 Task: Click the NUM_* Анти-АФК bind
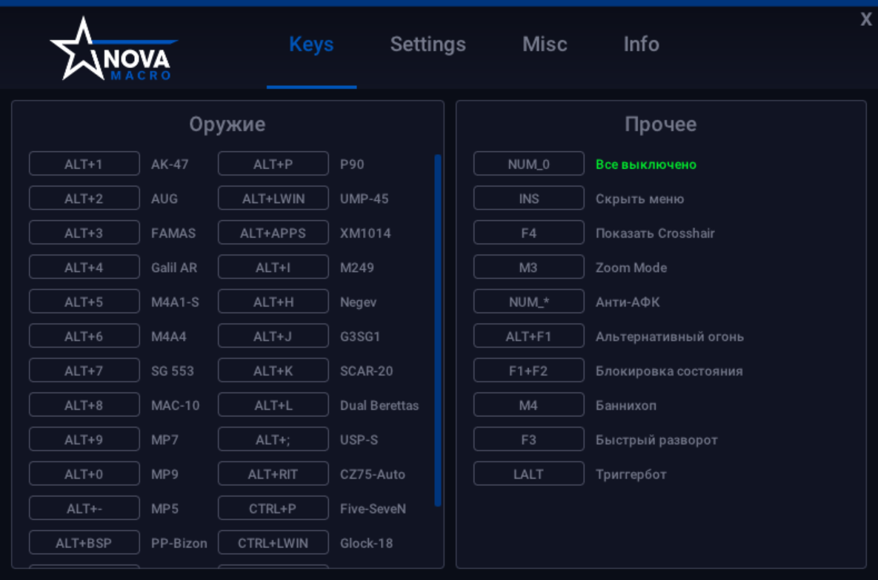[528, 301]
